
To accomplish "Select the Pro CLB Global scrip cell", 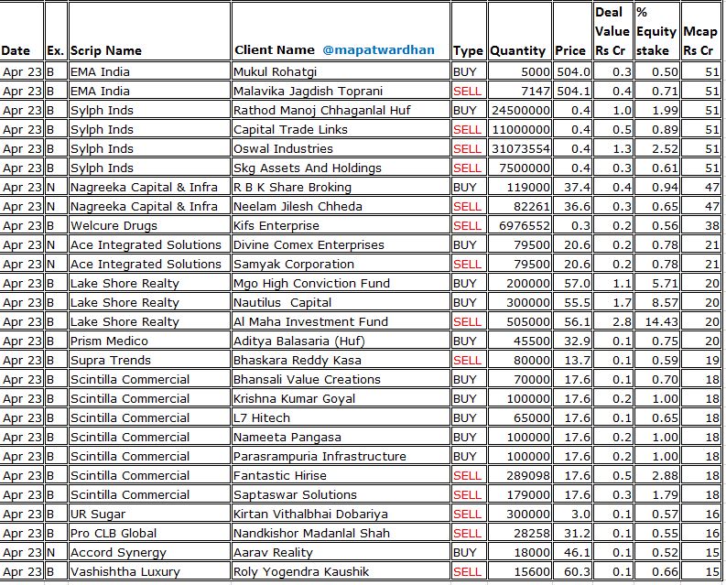I will 149,533.
